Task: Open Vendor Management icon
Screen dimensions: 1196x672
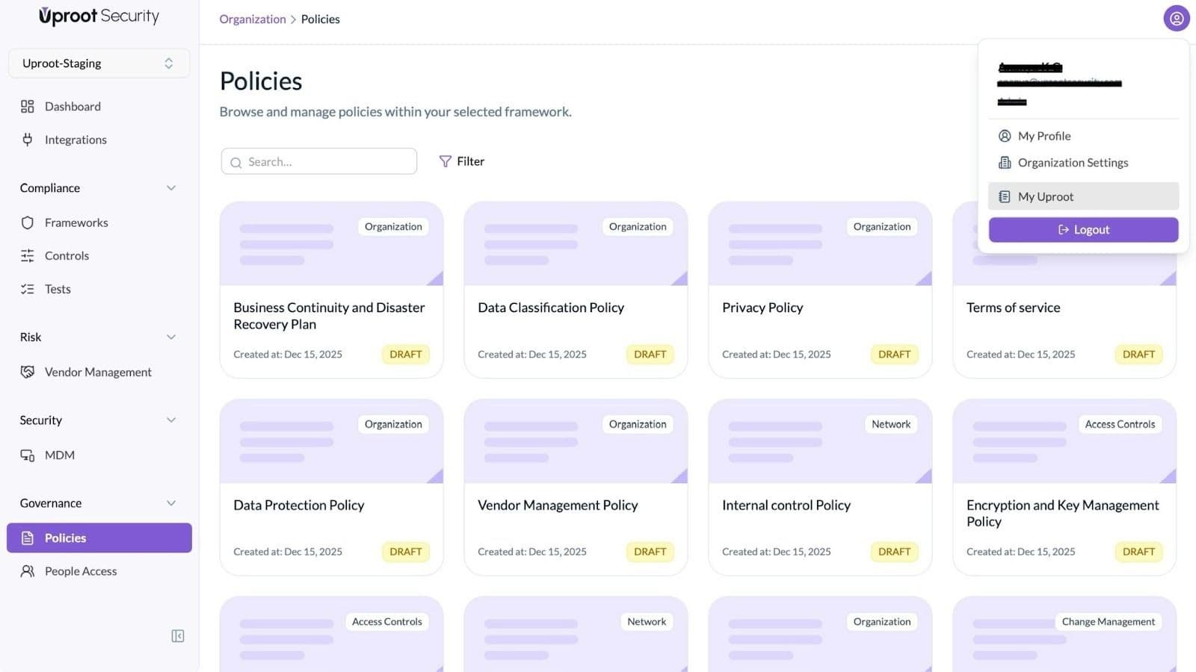Action: pos(28,372)
